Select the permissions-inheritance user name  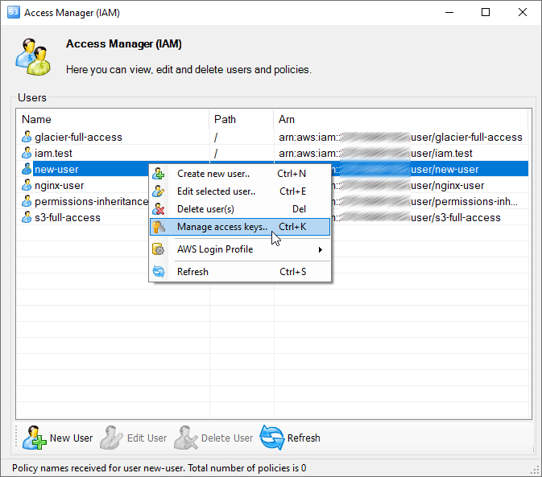92,201
